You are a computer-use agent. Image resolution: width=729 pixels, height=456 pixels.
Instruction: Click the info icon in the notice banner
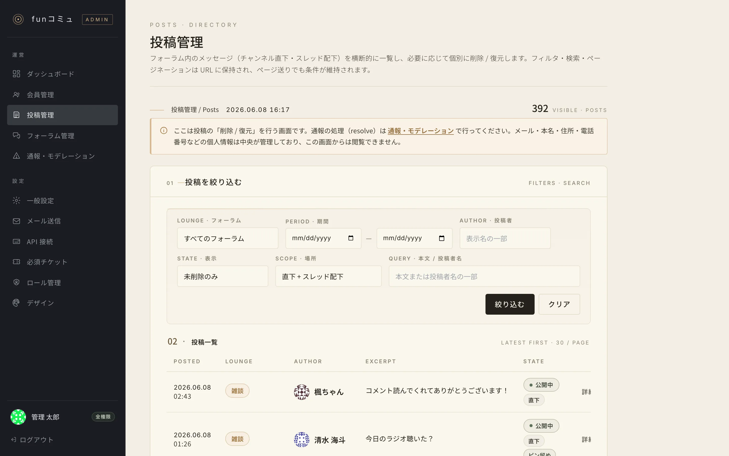[164, 130]
